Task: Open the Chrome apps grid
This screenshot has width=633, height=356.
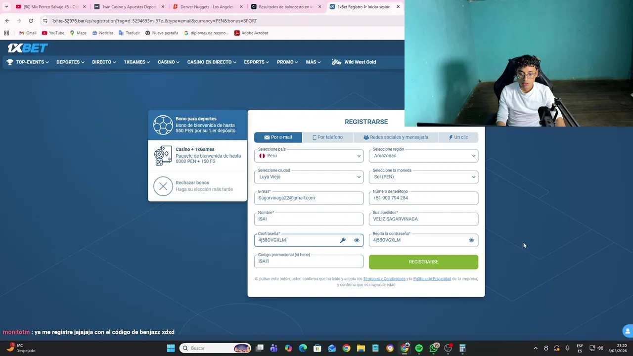Action: pyautogui.click(x=6, y=33)
